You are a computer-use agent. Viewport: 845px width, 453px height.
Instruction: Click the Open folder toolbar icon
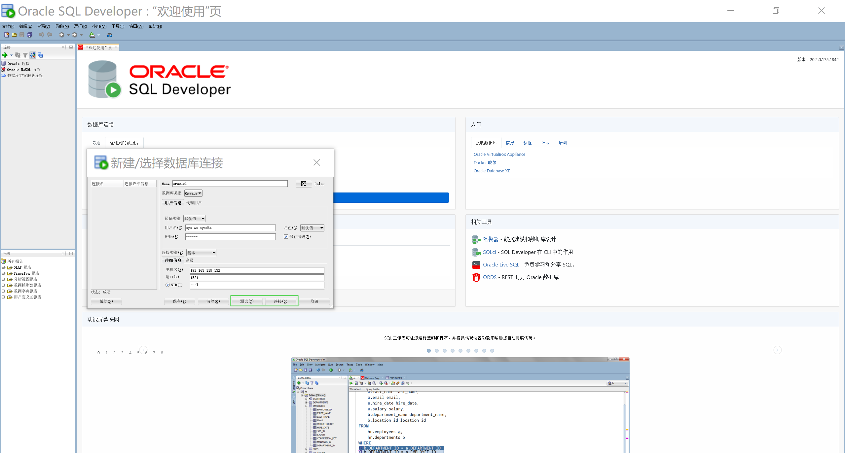point(14,35)
